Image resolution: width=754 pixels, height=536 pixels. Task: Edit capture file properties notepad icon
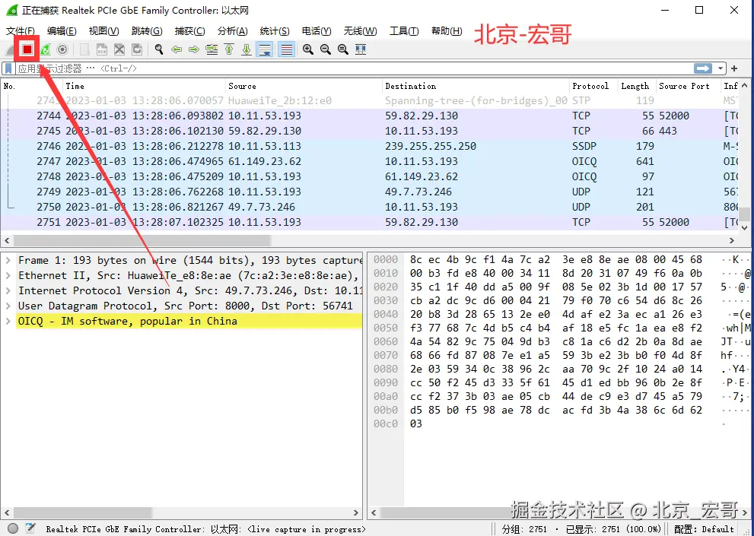(x=30, y=528)
